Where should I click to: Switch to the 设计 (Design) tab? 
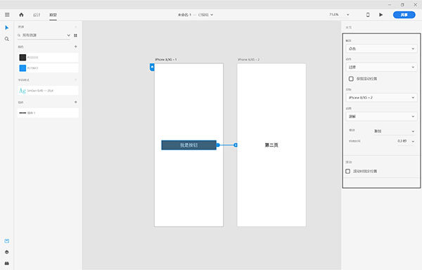pos(37,15)
